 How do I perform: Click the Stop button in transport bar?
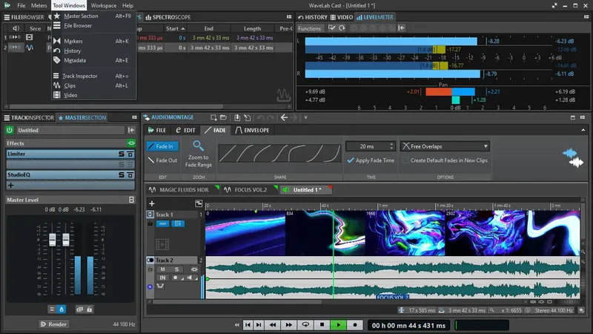321,324
